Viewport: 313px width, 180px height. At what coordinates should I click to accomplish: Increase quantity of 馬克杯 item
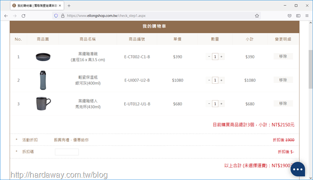tap(222, 104)
